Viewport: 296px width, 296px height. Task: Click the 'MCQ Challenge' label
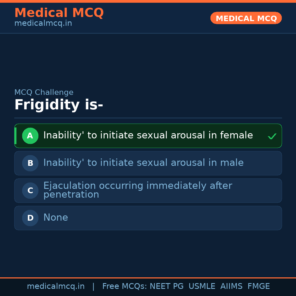pyautogui.click(x=44, y=92)
